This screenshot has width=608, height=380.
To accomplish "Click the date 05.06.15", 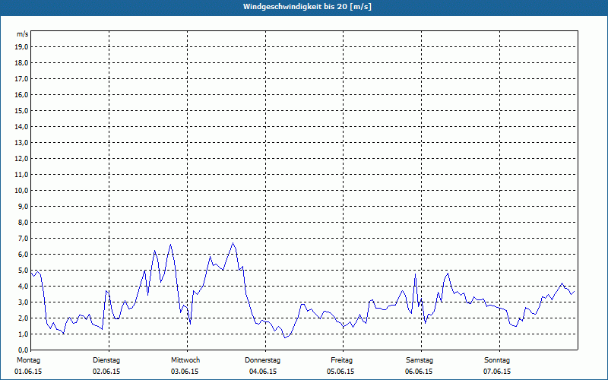I will pyautogui.click(x=340, y=372).
